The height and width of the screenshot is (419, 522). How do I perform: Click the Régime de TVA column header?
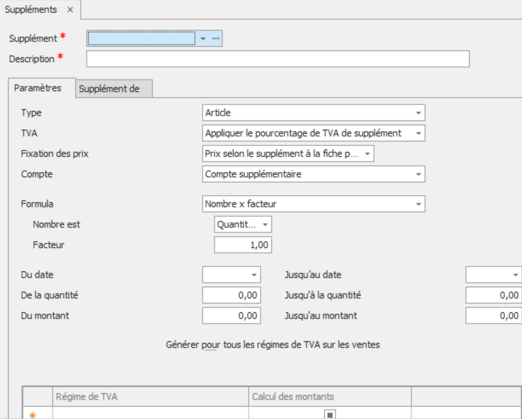tap(151, 397)
